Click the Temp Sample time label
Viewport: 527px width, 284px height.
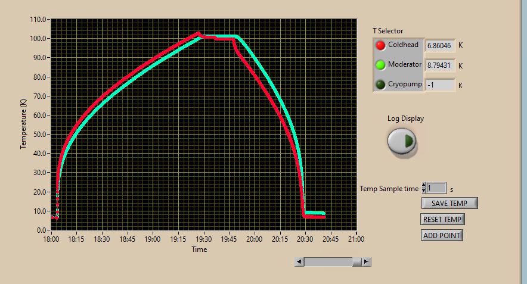389,189
